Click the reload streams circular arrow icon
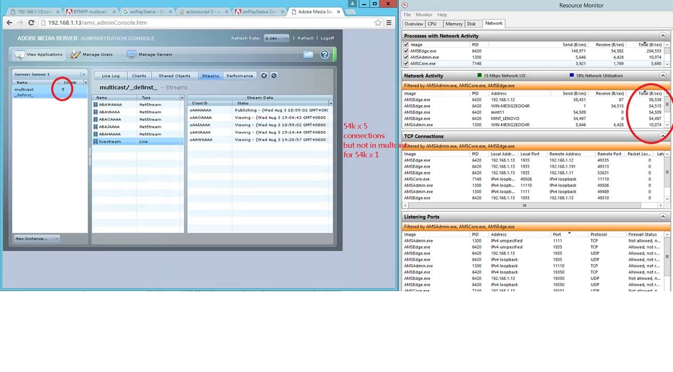The height and width of the screenshot is (372, 673). coord(264,75)
